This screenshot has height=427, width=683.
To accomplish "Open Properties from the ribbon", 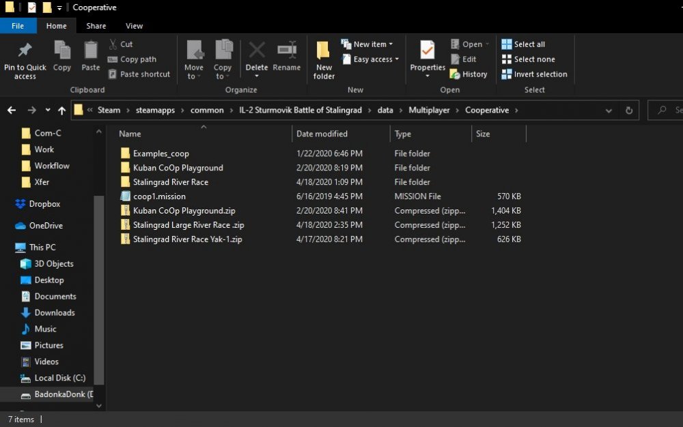I will 428,51.
